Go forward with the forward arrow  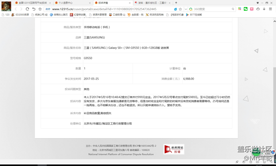(x=21, y=9)
